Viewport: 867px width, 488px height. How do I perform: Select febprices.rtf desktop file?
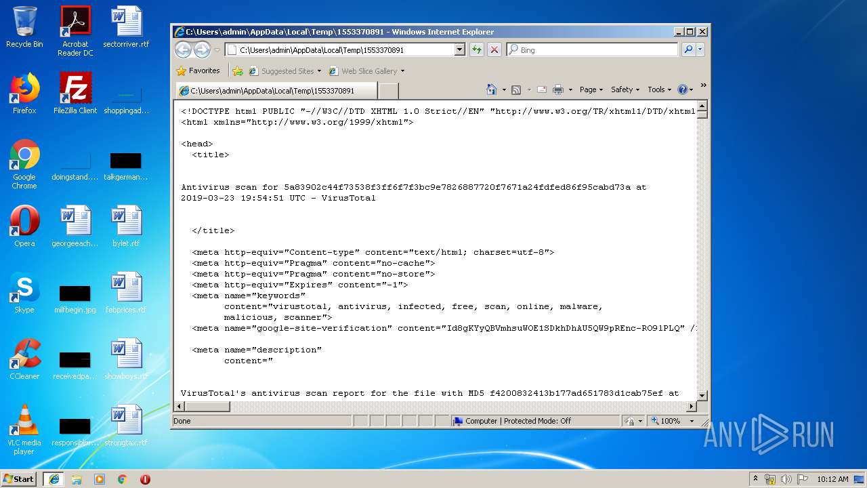point(126,293)
